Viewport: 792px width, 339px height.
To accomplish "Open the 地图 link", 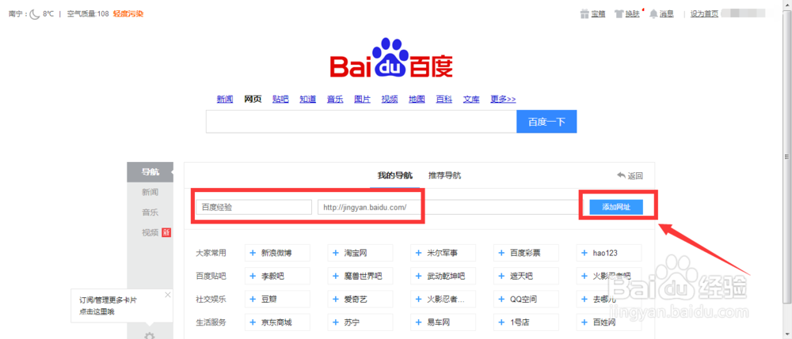I will tap(417, 100).
